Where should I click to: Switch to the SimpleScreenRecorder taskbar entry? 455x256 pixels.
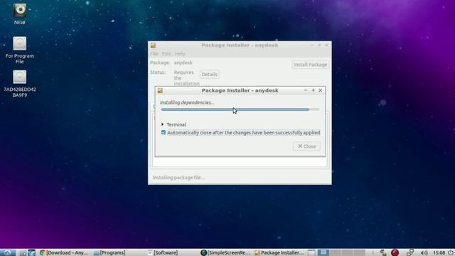coord(225,253)
